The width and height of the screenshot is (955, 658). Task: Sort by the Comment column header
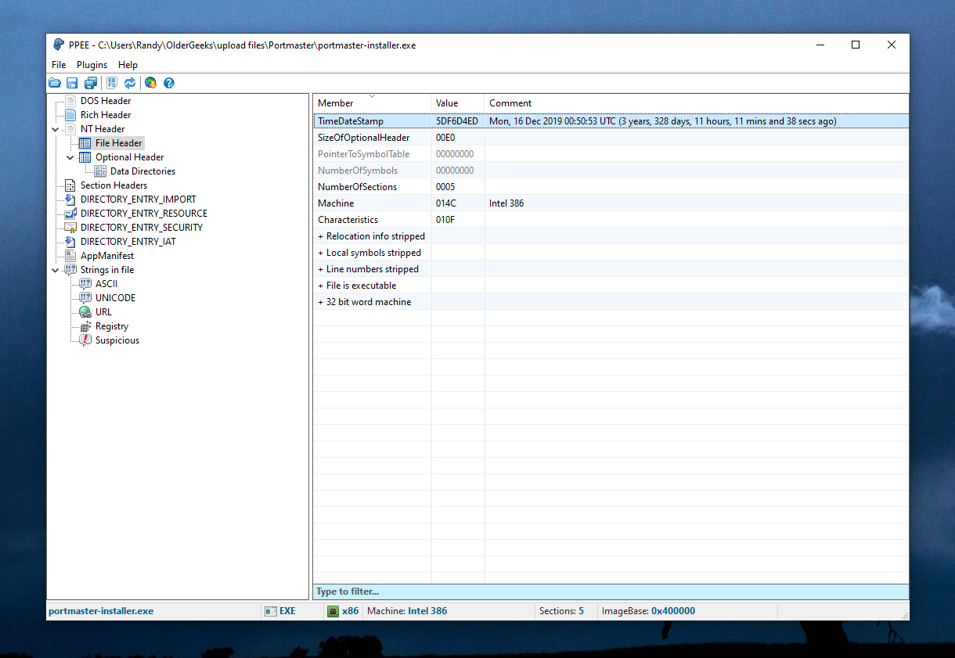point(696,103)
